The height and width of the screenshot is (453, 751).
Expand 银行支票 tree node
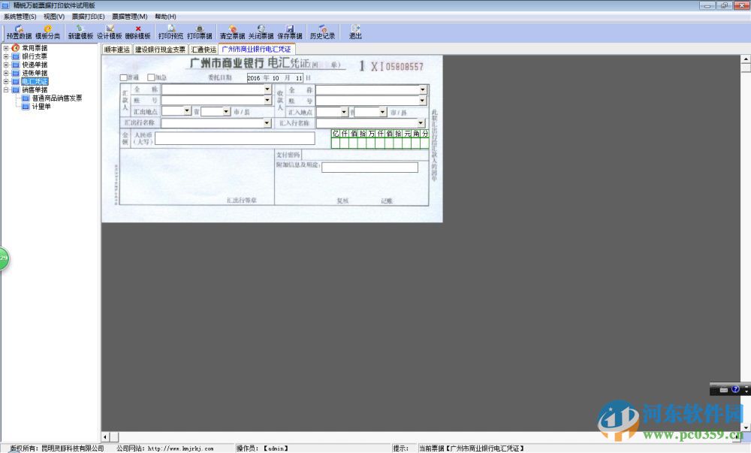(6, 56)
